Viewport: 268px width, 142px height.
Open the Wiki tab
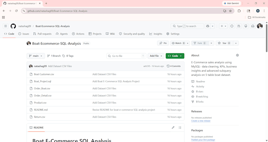pos(110,34)
